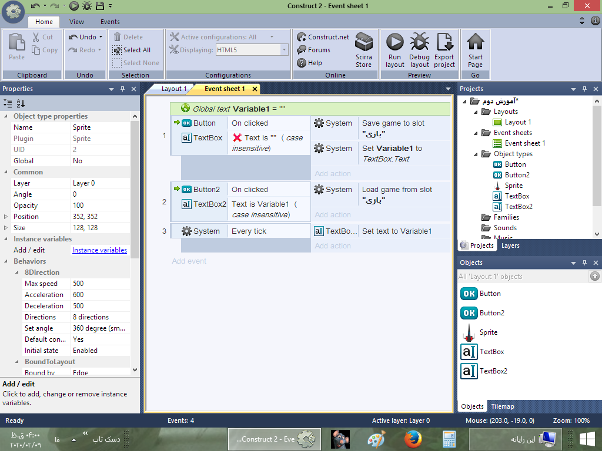Open Firefox from the taskbar
The width and height of the screenshot is (602, 451).
[413, 439]
